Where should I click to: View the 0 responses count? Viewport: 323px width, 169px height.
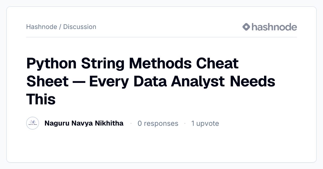click(158, 123)
